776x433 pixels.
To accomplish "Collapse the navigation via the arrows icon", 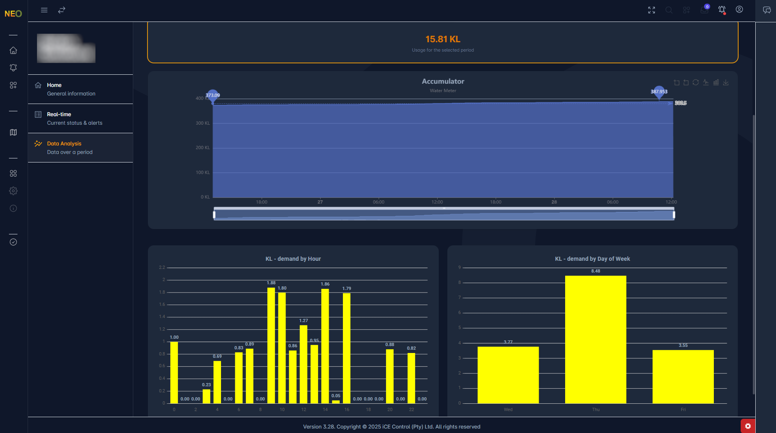I will pos(62,10).
